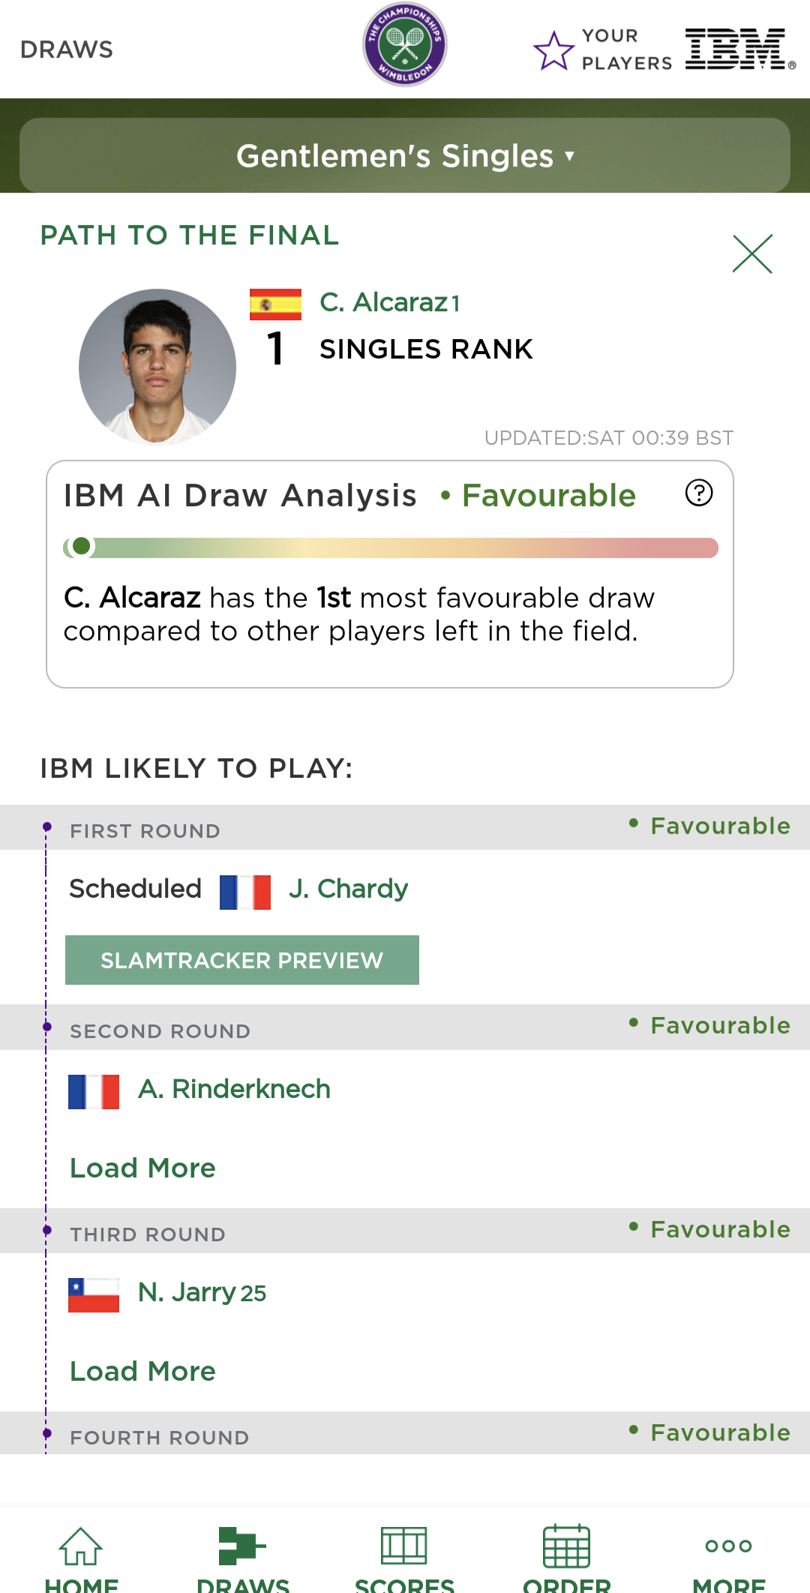Load more third round opponents
Image resolution: width=810 pixels, height=1593 pixels.
142,1371
